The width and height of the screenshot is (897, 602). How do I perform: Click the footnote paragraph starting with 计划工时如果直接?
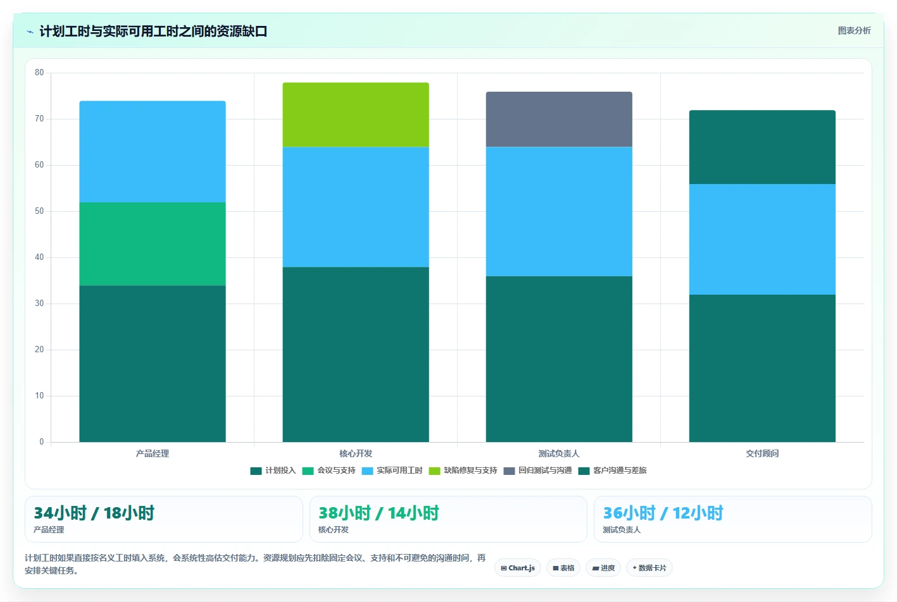coord(255,564)
